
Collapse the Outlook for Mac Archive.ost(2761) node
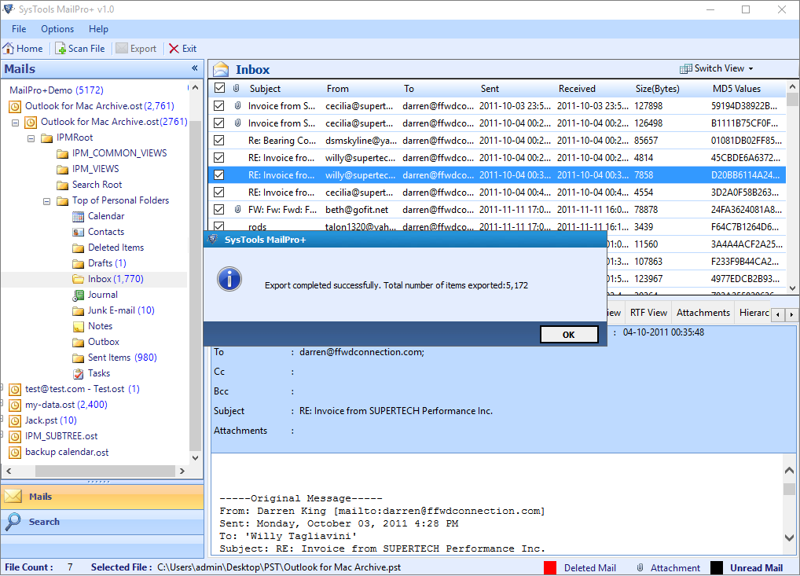click(15, 123)
